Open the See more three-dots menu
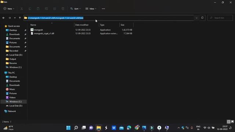The image size is (235, 132). pyautogui.click(x=104, y=9)
